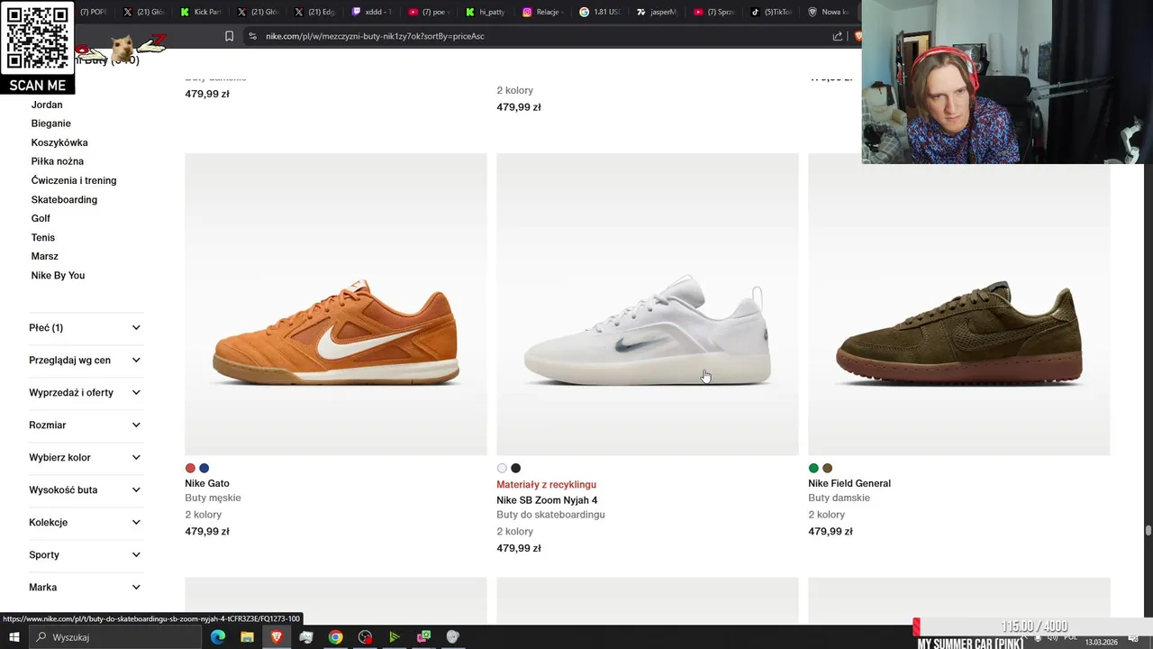Open the white Nike SB Zoom Nyjah 4 image

coord(648,304)
